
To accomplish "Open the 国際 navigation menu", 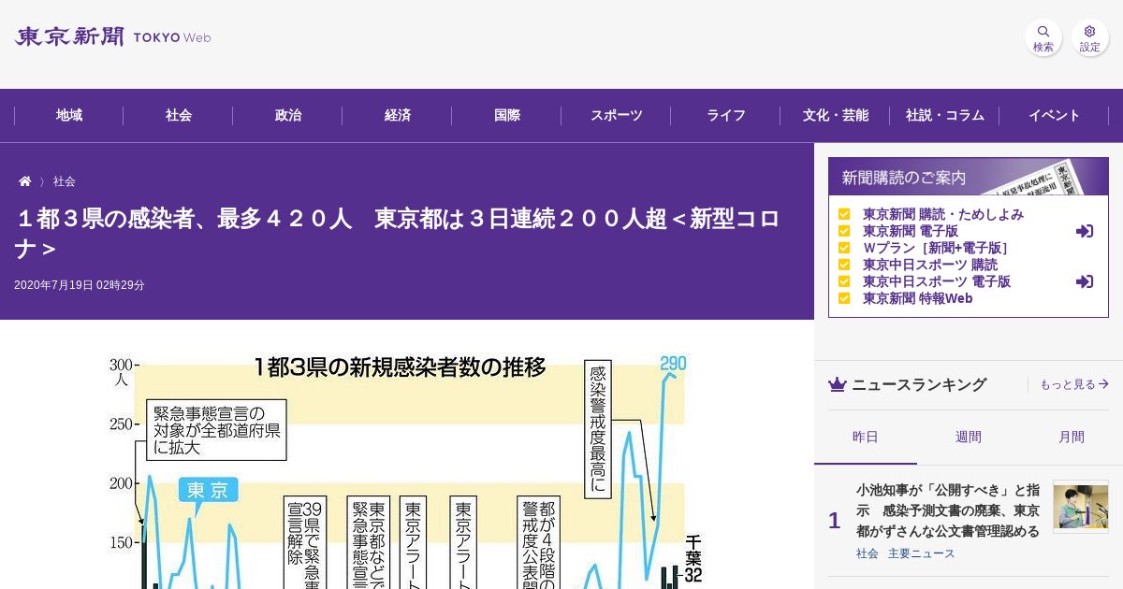I will click(507, 116).
